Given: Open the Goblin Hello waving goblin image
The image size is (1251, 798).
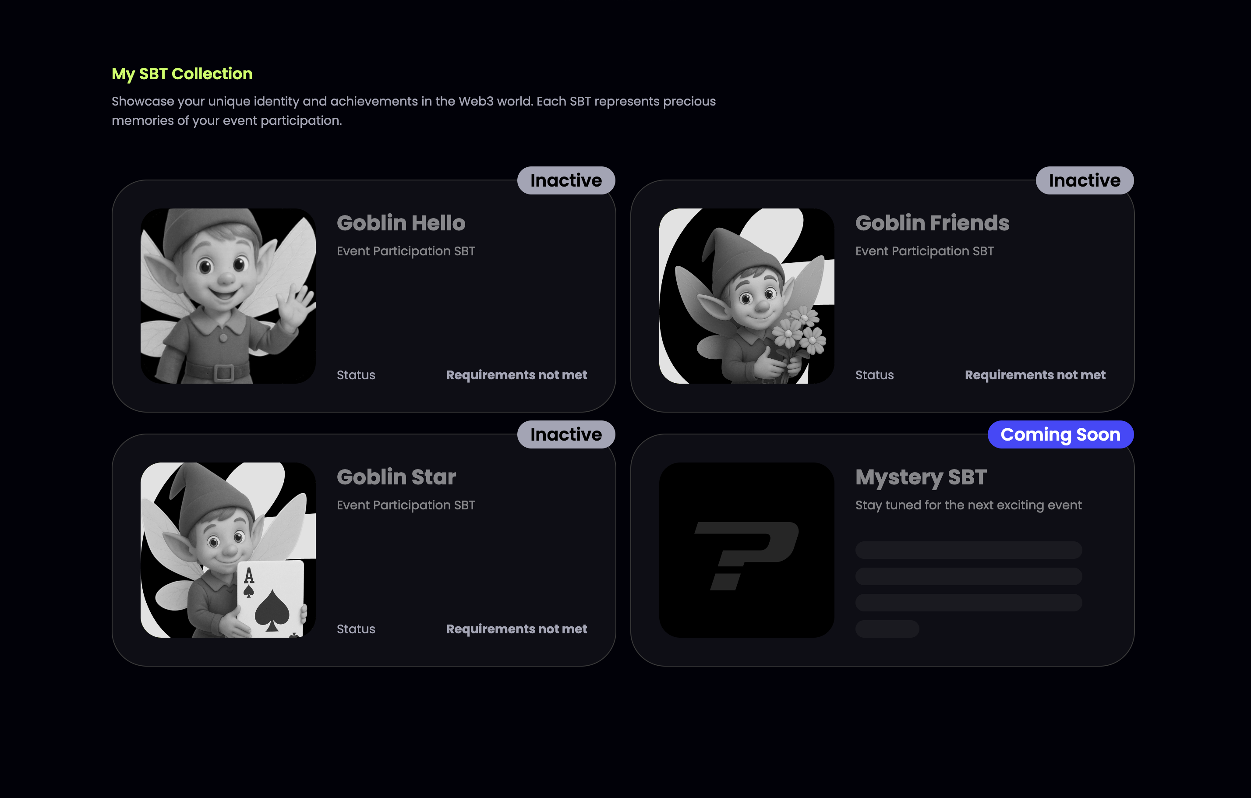Looking at the screenshot, I should click(228, 296).
